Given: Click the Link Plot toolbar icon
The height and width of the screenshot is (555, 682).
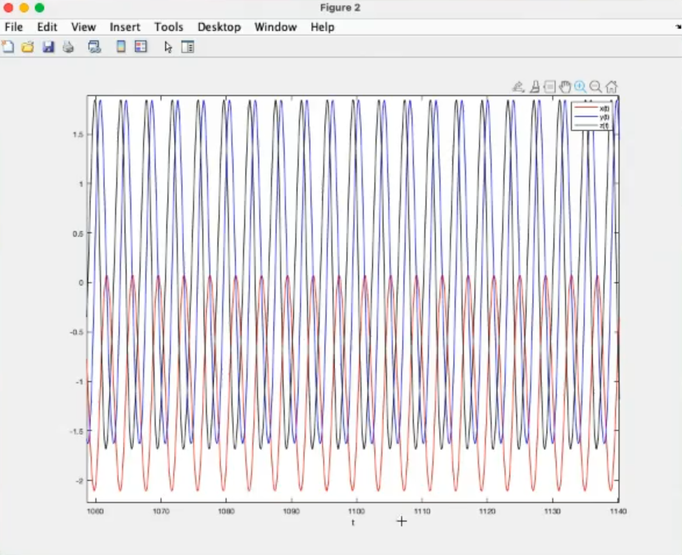Looking at the screenshot, I should (x=95, y=47).
